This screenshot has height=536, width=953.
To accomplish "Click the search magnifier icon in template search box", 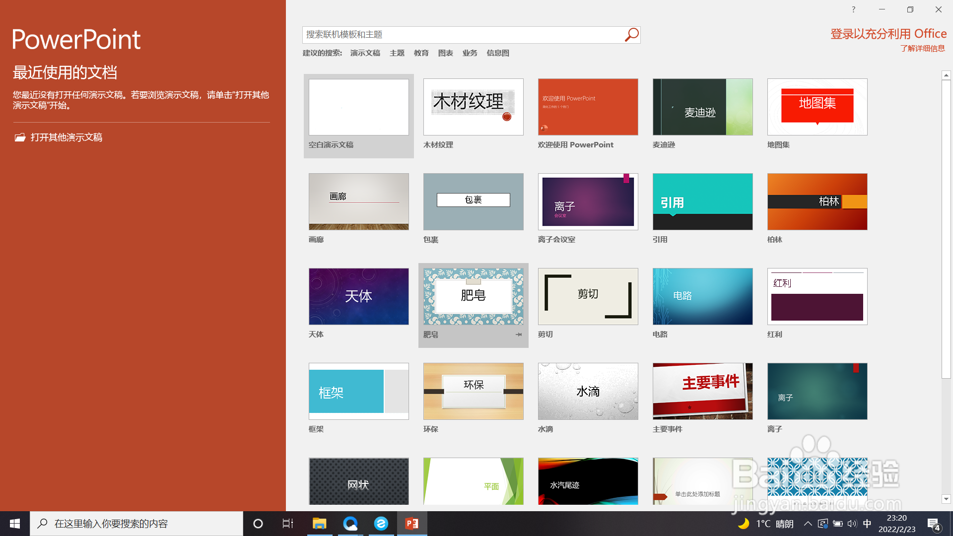I will coord(631,35).
